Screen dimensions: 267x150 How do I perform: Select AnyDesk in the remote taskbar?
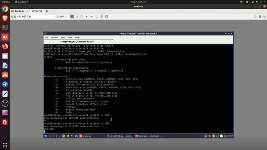coord(85,136)
